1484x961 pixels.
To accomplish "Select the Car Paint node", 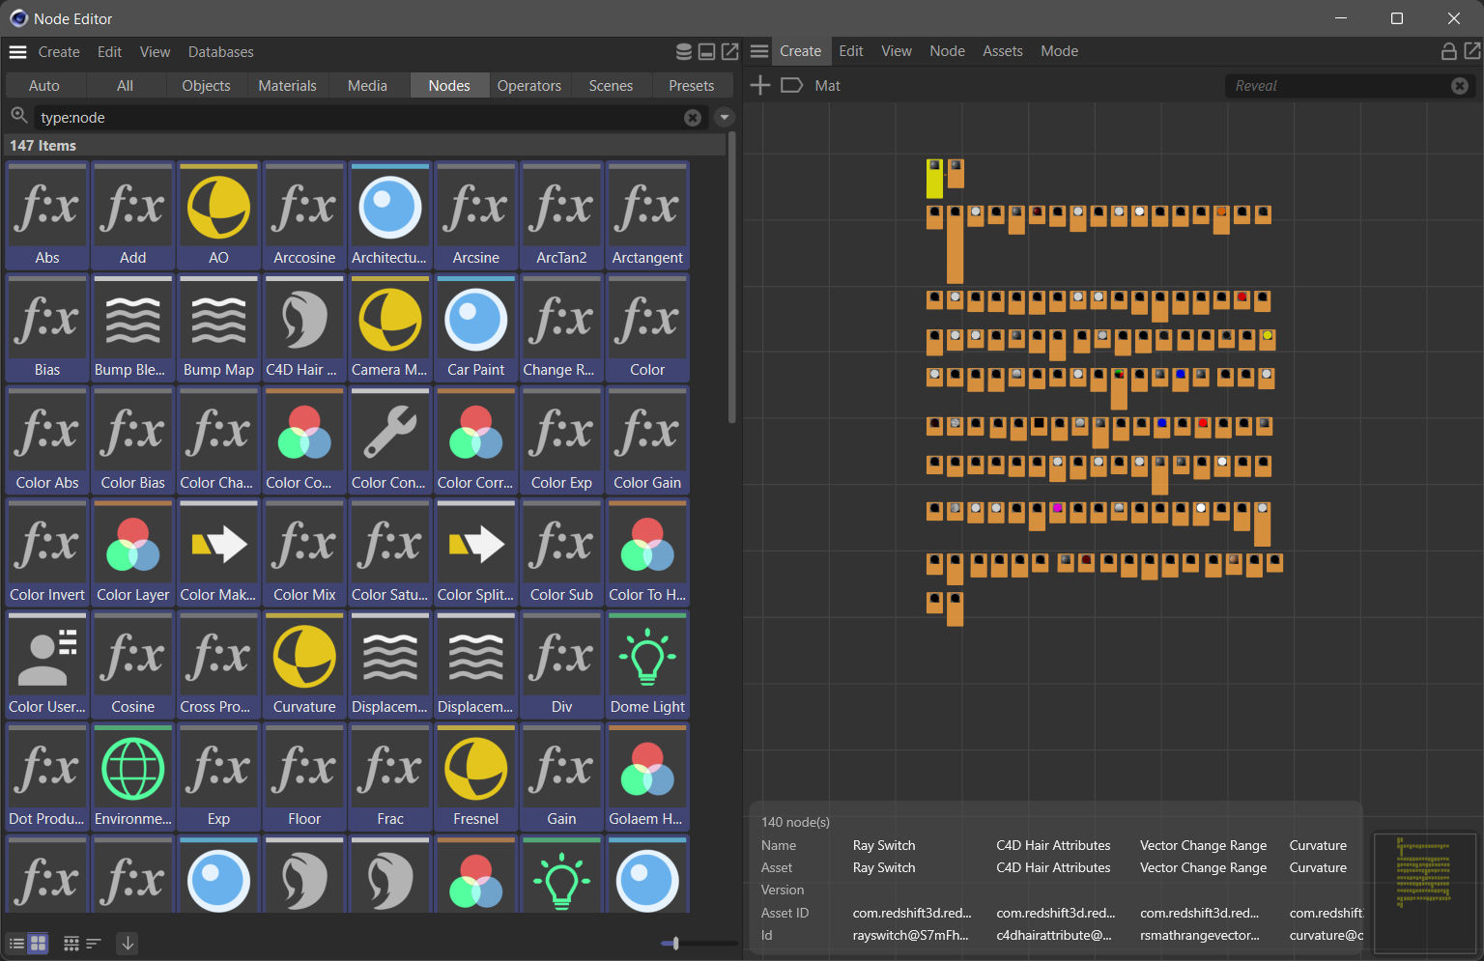I will [476, 327].
